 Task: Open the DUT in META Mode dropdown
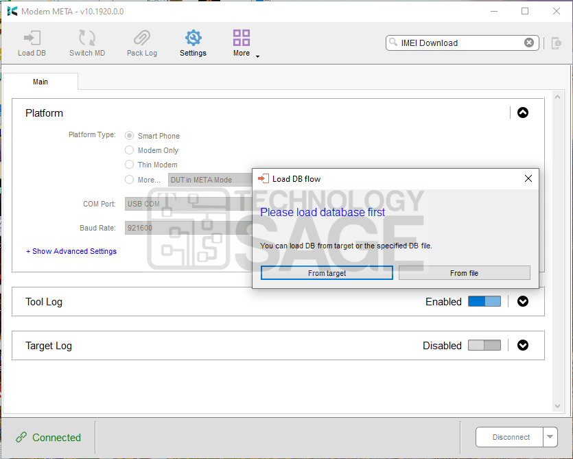[210, 180]
